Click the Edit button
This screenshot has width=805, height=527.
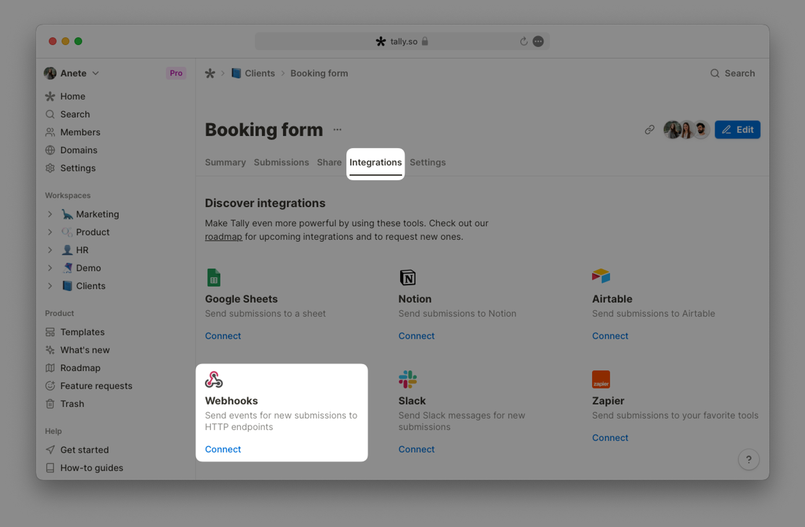tap(736, 129)
